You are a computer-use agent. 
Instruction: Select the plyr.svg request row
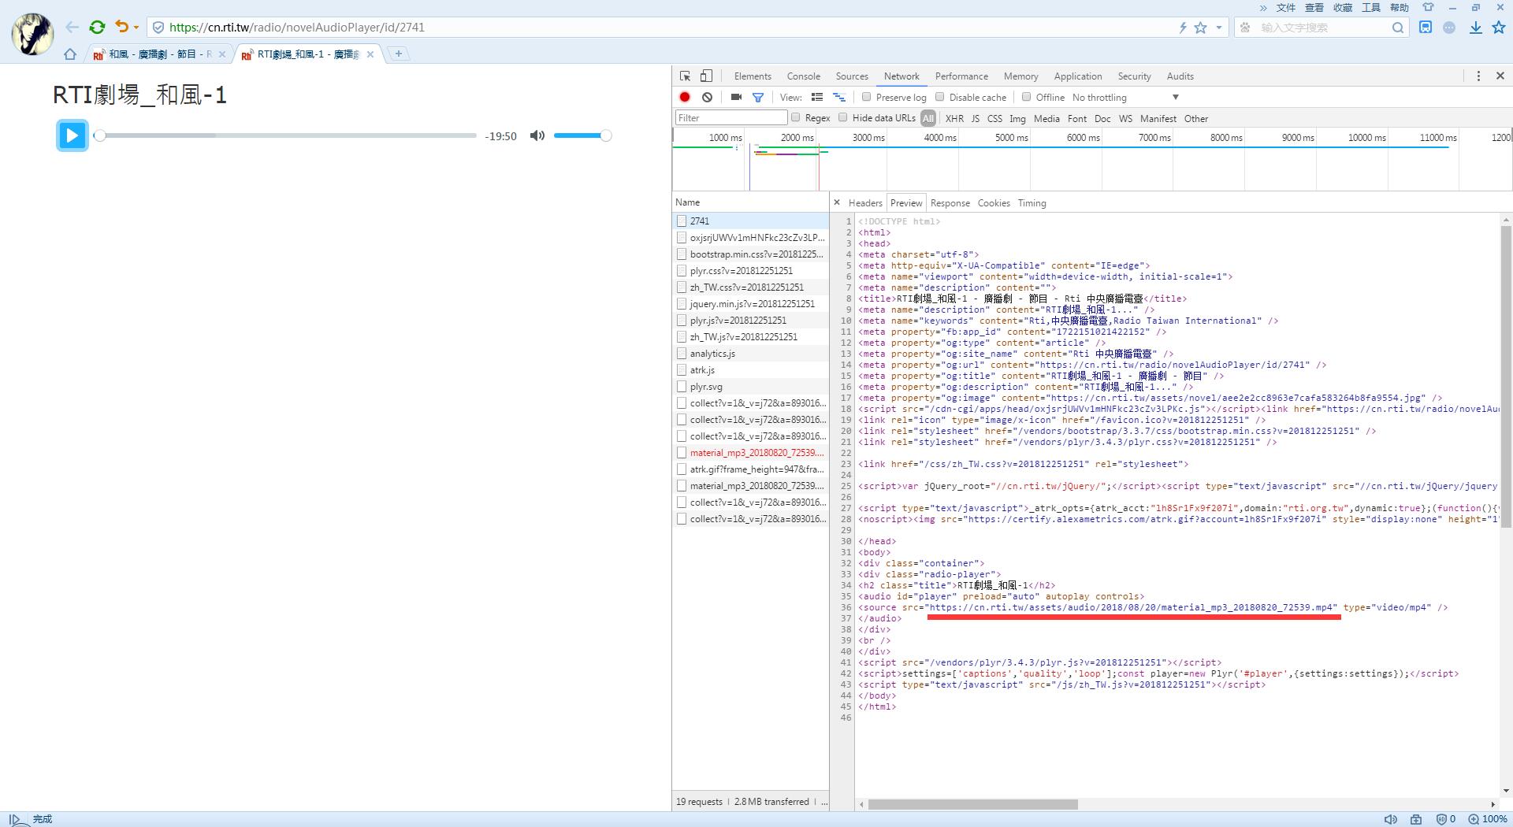(x=750, y=387)
